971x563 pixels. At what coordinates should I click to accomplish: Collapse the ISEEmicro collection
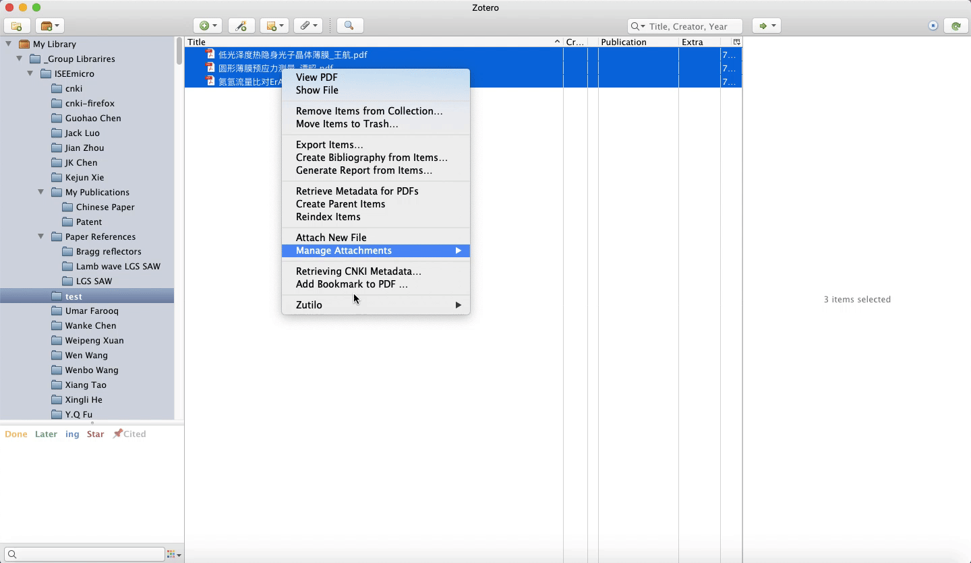point(30,73)
